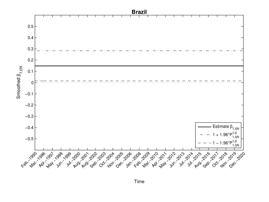This screenshot has height=202, width=269.
Task: Click the 'Sep.−2017' date label
Action: 211,160
